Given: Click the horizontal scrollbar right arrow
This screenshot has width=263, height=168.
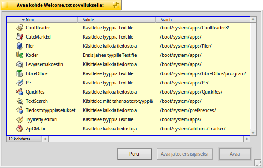Looking at the screenshot, I should 246,139.
